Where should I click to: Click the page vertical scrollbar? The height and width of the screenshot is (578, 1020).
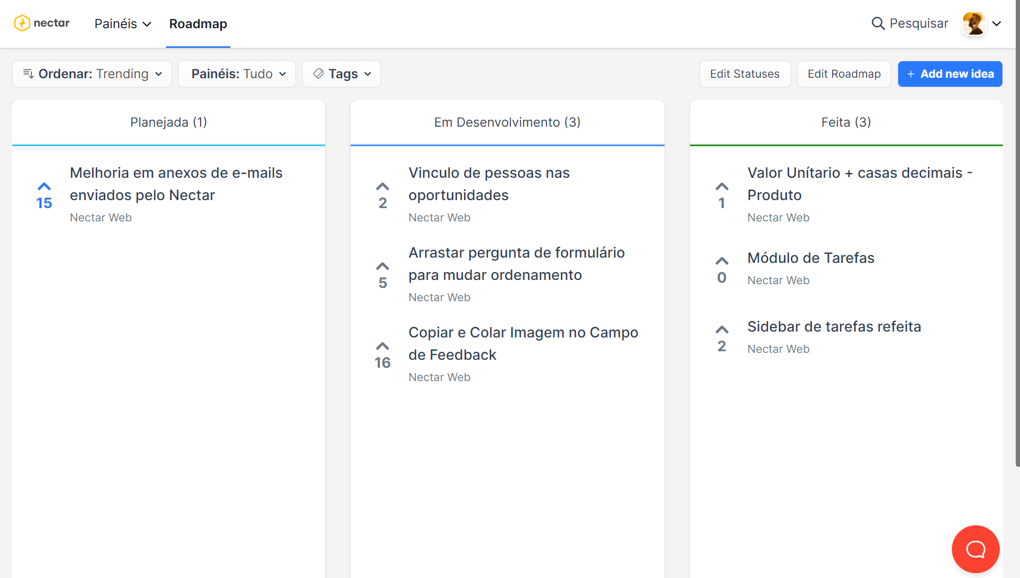tap(1017, 234)
